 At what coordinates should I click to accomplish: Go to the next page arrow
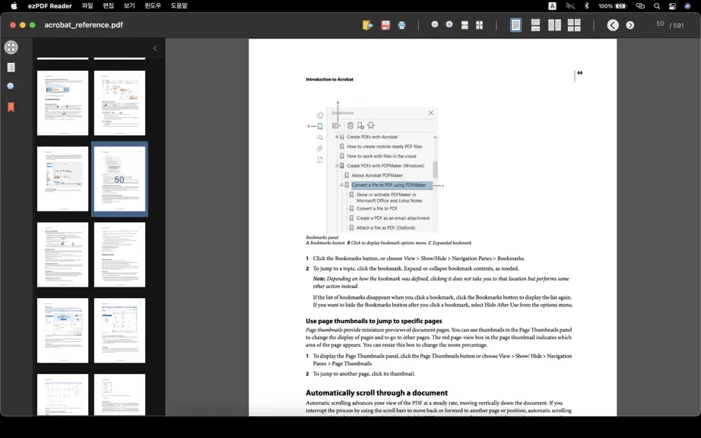pyautogui.click(x=630, y=26)
